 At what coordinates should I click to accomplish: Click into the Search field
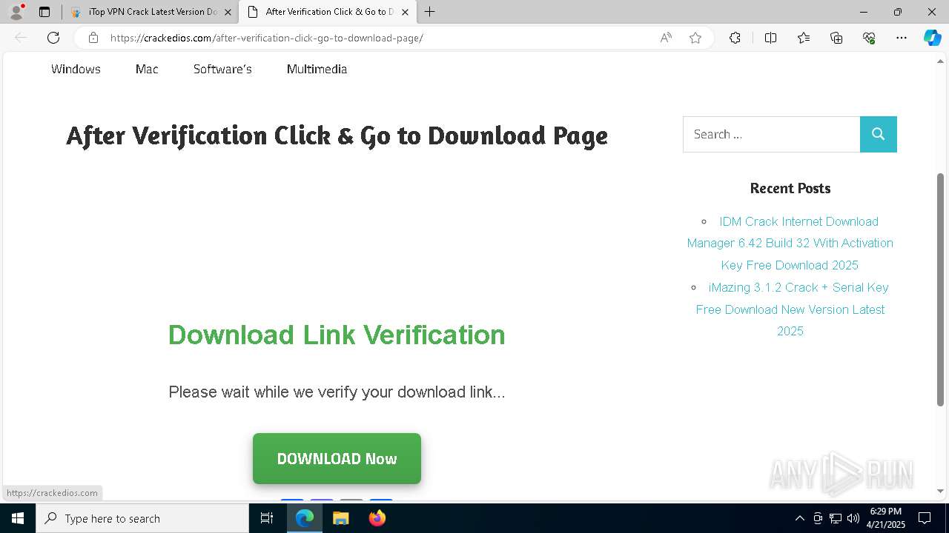pos(771,134)
